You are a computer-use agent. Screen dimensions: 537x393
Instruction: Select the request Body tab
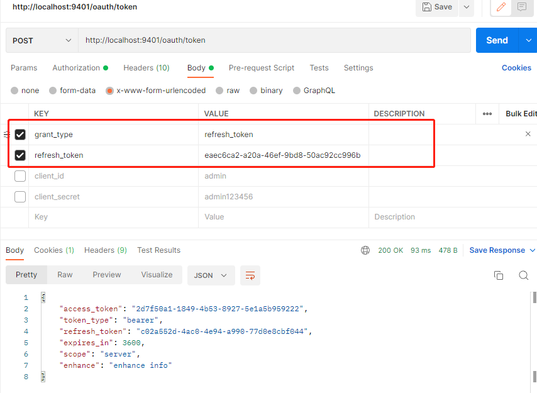tap(201, 68)
